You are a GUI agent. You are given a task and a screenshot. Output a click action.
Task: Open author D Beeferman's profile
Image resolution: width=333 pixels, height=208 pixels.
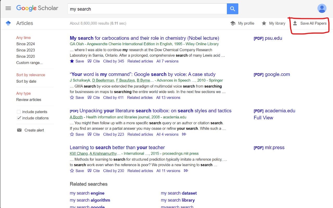[x=103, y=80]
